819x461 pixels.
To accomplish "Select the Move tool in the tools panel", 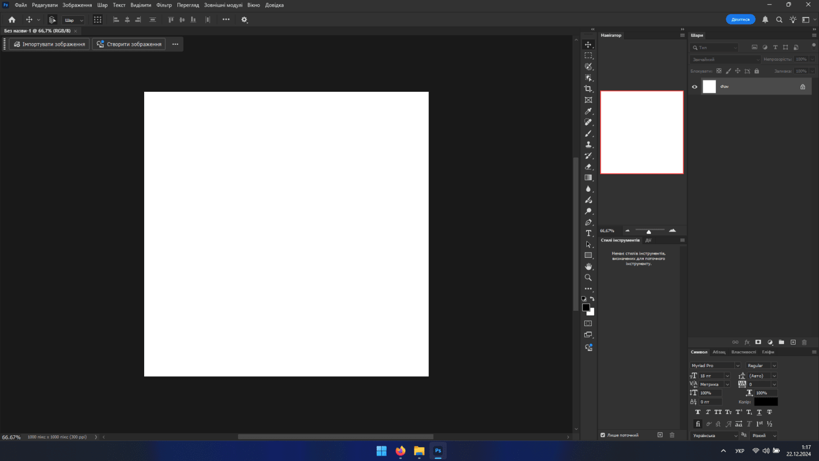I will pyautogui.click(x=588, y=44).
